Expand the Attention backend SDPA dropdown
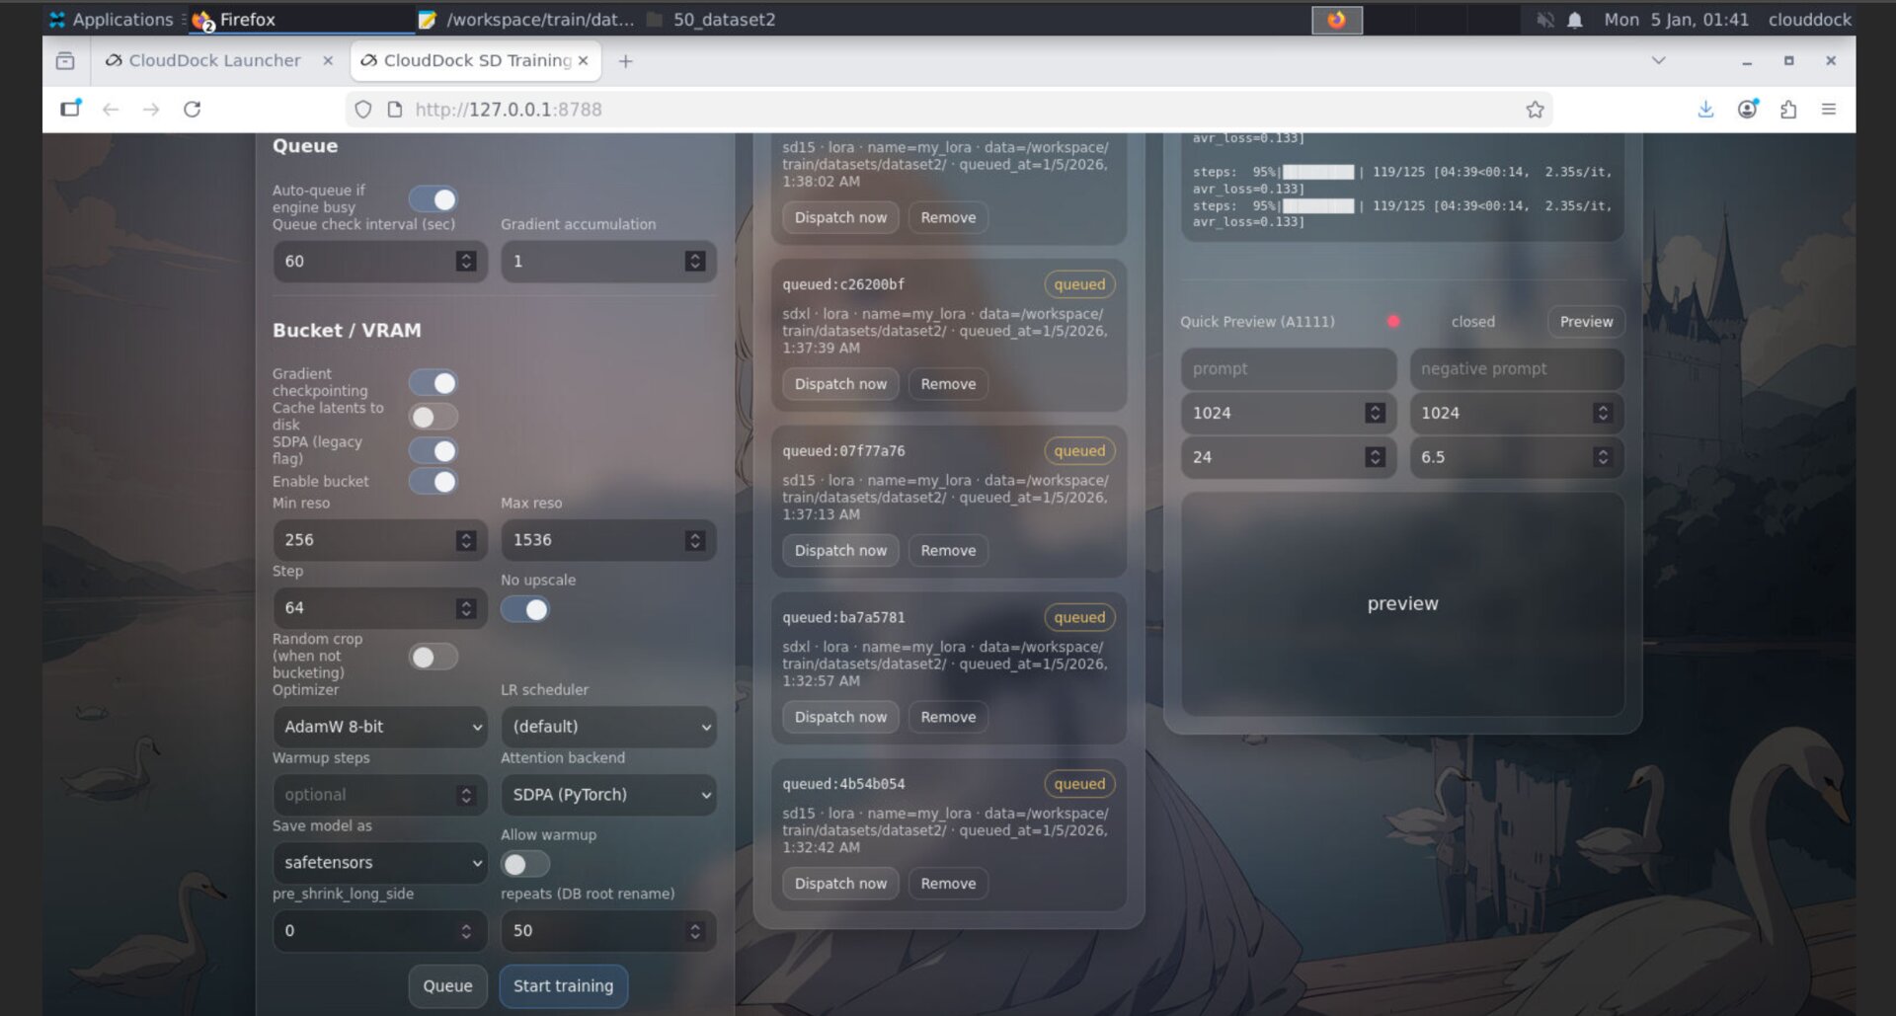1896x1016 pixels. click(608, 795)
